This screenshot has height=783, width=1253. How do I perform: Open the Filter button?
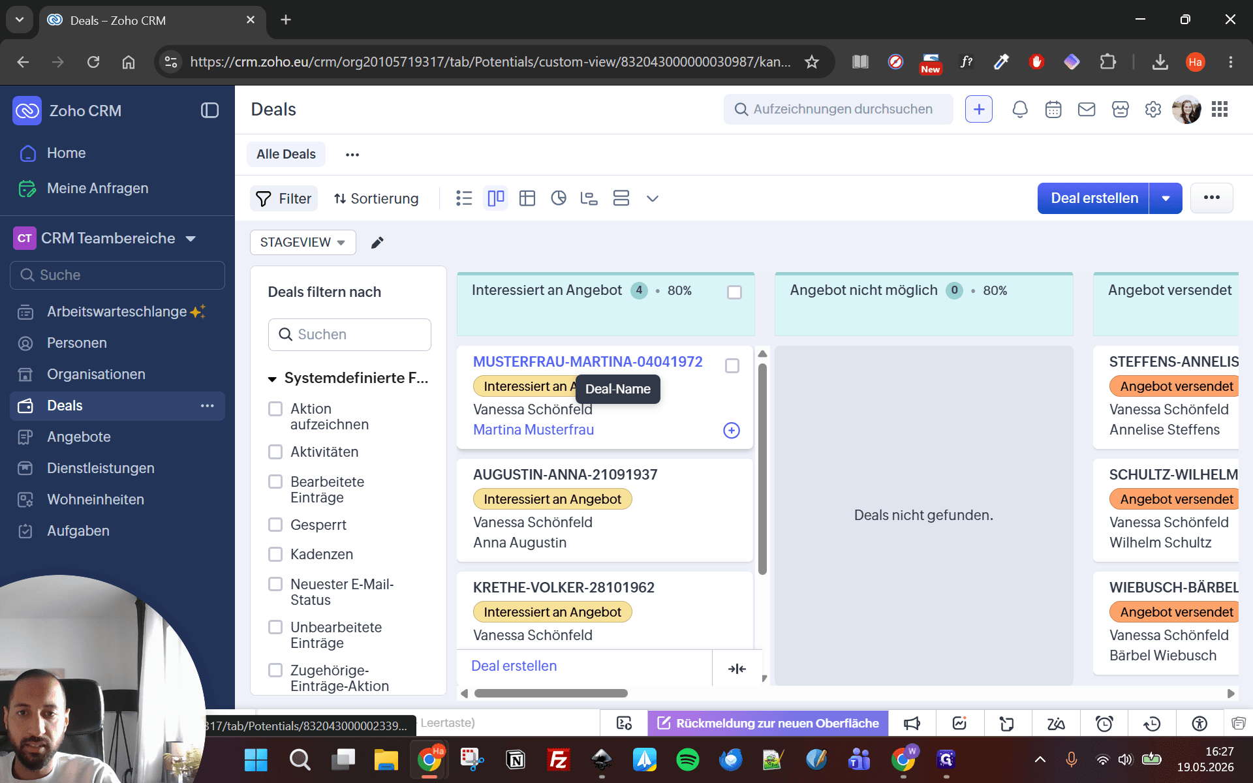coord(284,198)
